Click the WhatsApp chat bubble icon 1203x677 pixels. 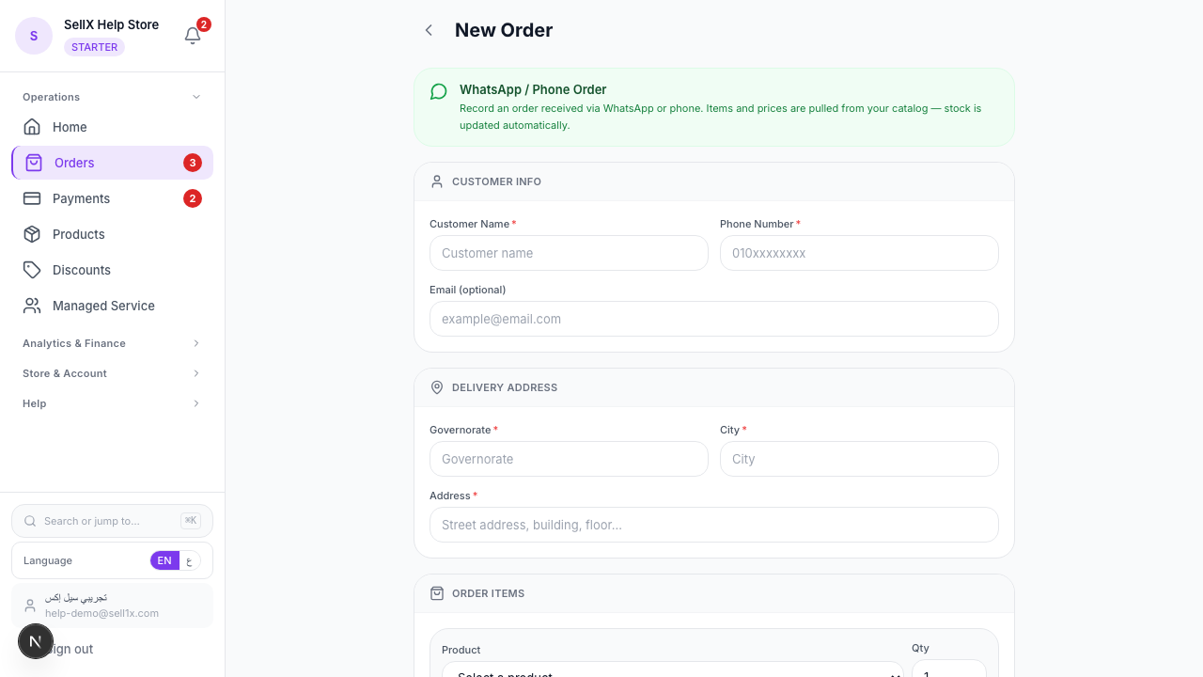(438, 91)
